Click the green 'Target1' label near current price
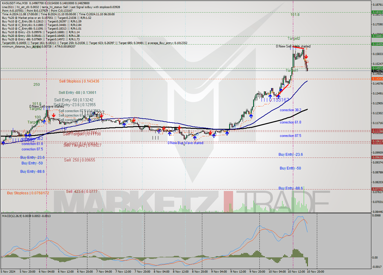 coord(292,71)
